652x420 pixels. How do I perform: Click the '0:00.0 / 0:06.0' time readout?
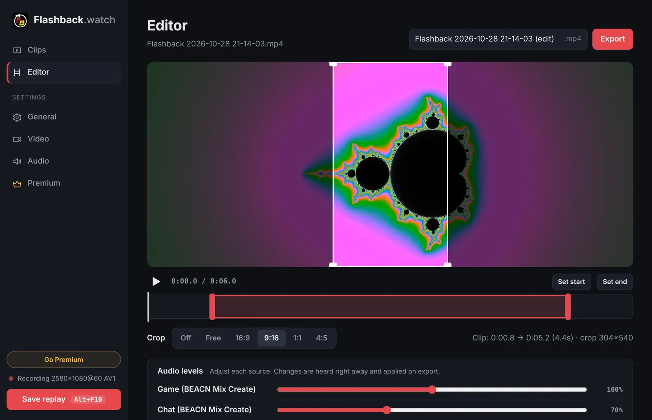(x=204, y=281)
